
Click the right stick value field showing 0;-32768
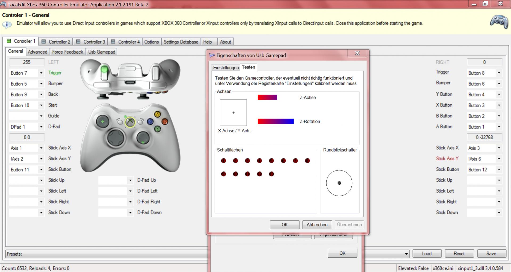484,137
